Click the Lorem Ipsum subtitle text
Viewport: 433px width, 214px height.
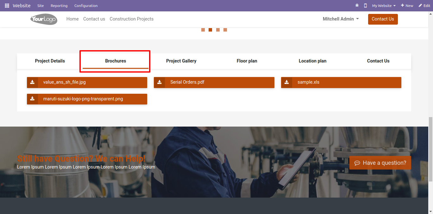[86, 167]
